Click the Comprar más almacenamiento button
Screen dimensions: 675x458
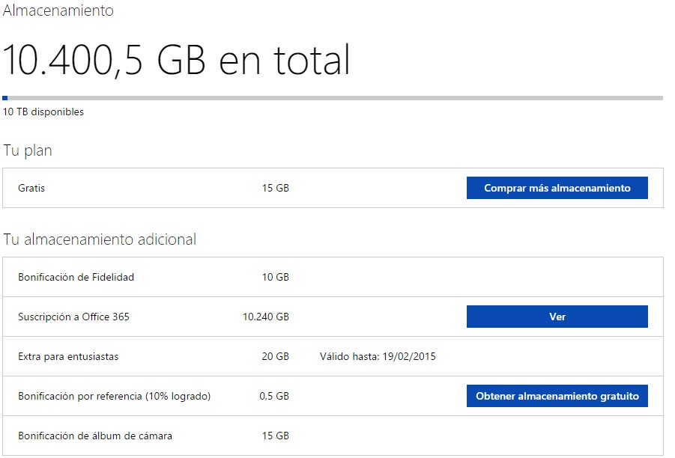[x=557, y=189]
